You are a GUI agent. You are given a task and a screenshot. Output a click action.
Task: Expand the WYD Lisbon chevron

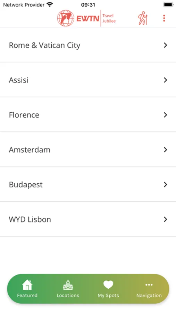click(x=166, y=219)
